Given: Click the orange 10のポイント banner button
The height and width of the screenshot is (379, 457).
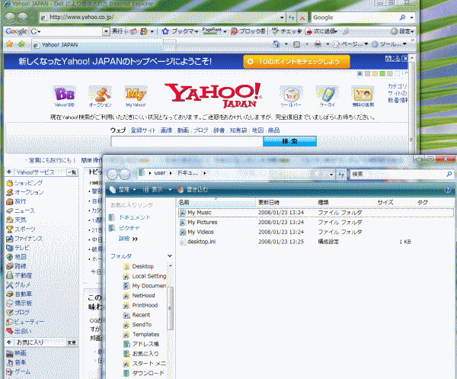Looking at the screenshot, I should tap(297, 62).
